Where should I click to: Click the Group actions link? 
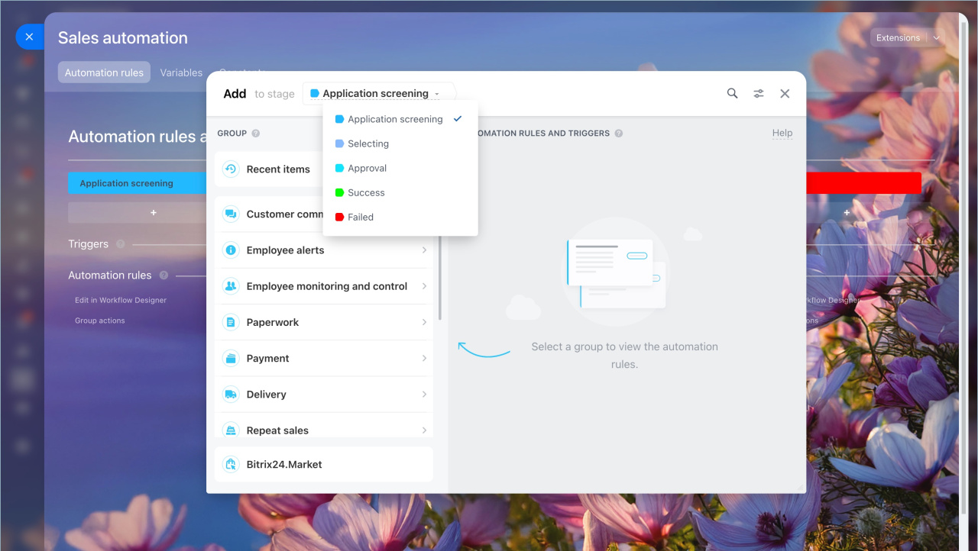pyautogui.click(x=100, y=321)
